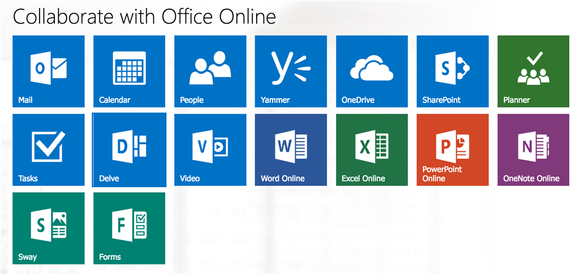Open the Excel Online tile
Viewport: 579px width, 274px height.
pyautogui.click(x=372, y=150)
